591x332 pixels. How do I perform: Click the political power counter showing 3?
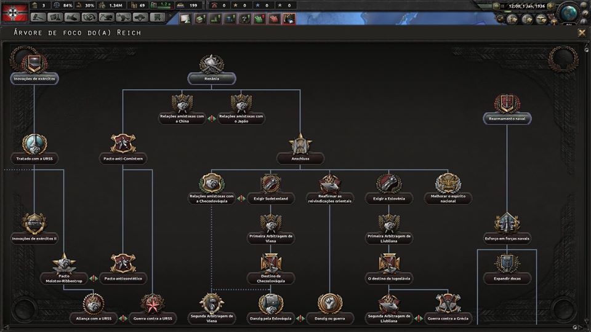(40, 6)
